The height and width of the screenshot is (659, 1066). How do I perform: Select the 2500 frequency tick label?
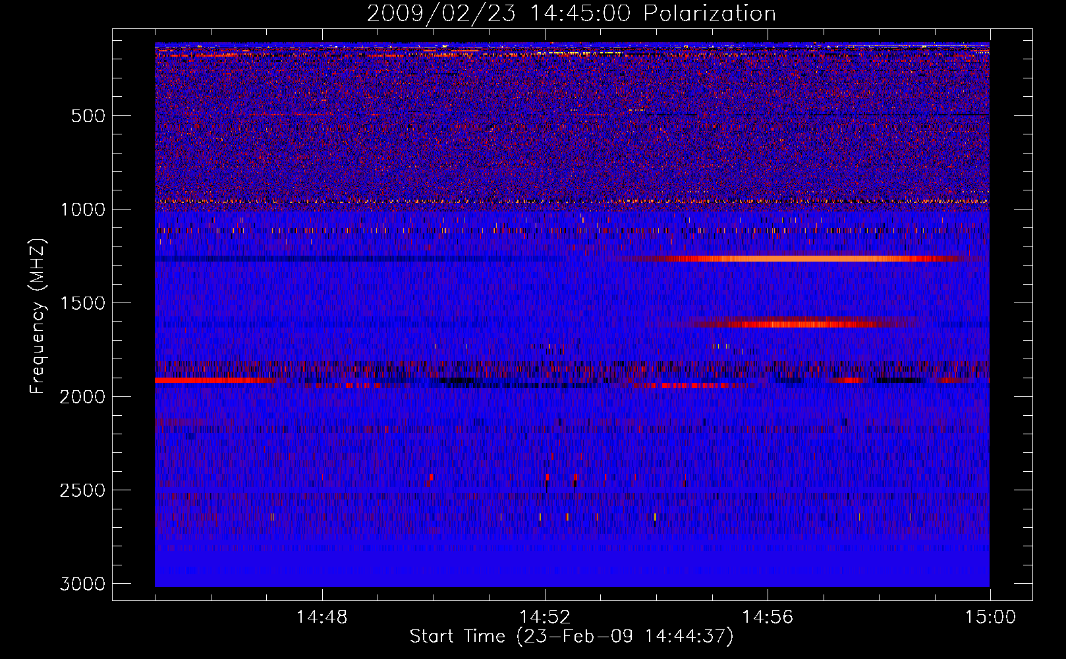tap(82, 490)
